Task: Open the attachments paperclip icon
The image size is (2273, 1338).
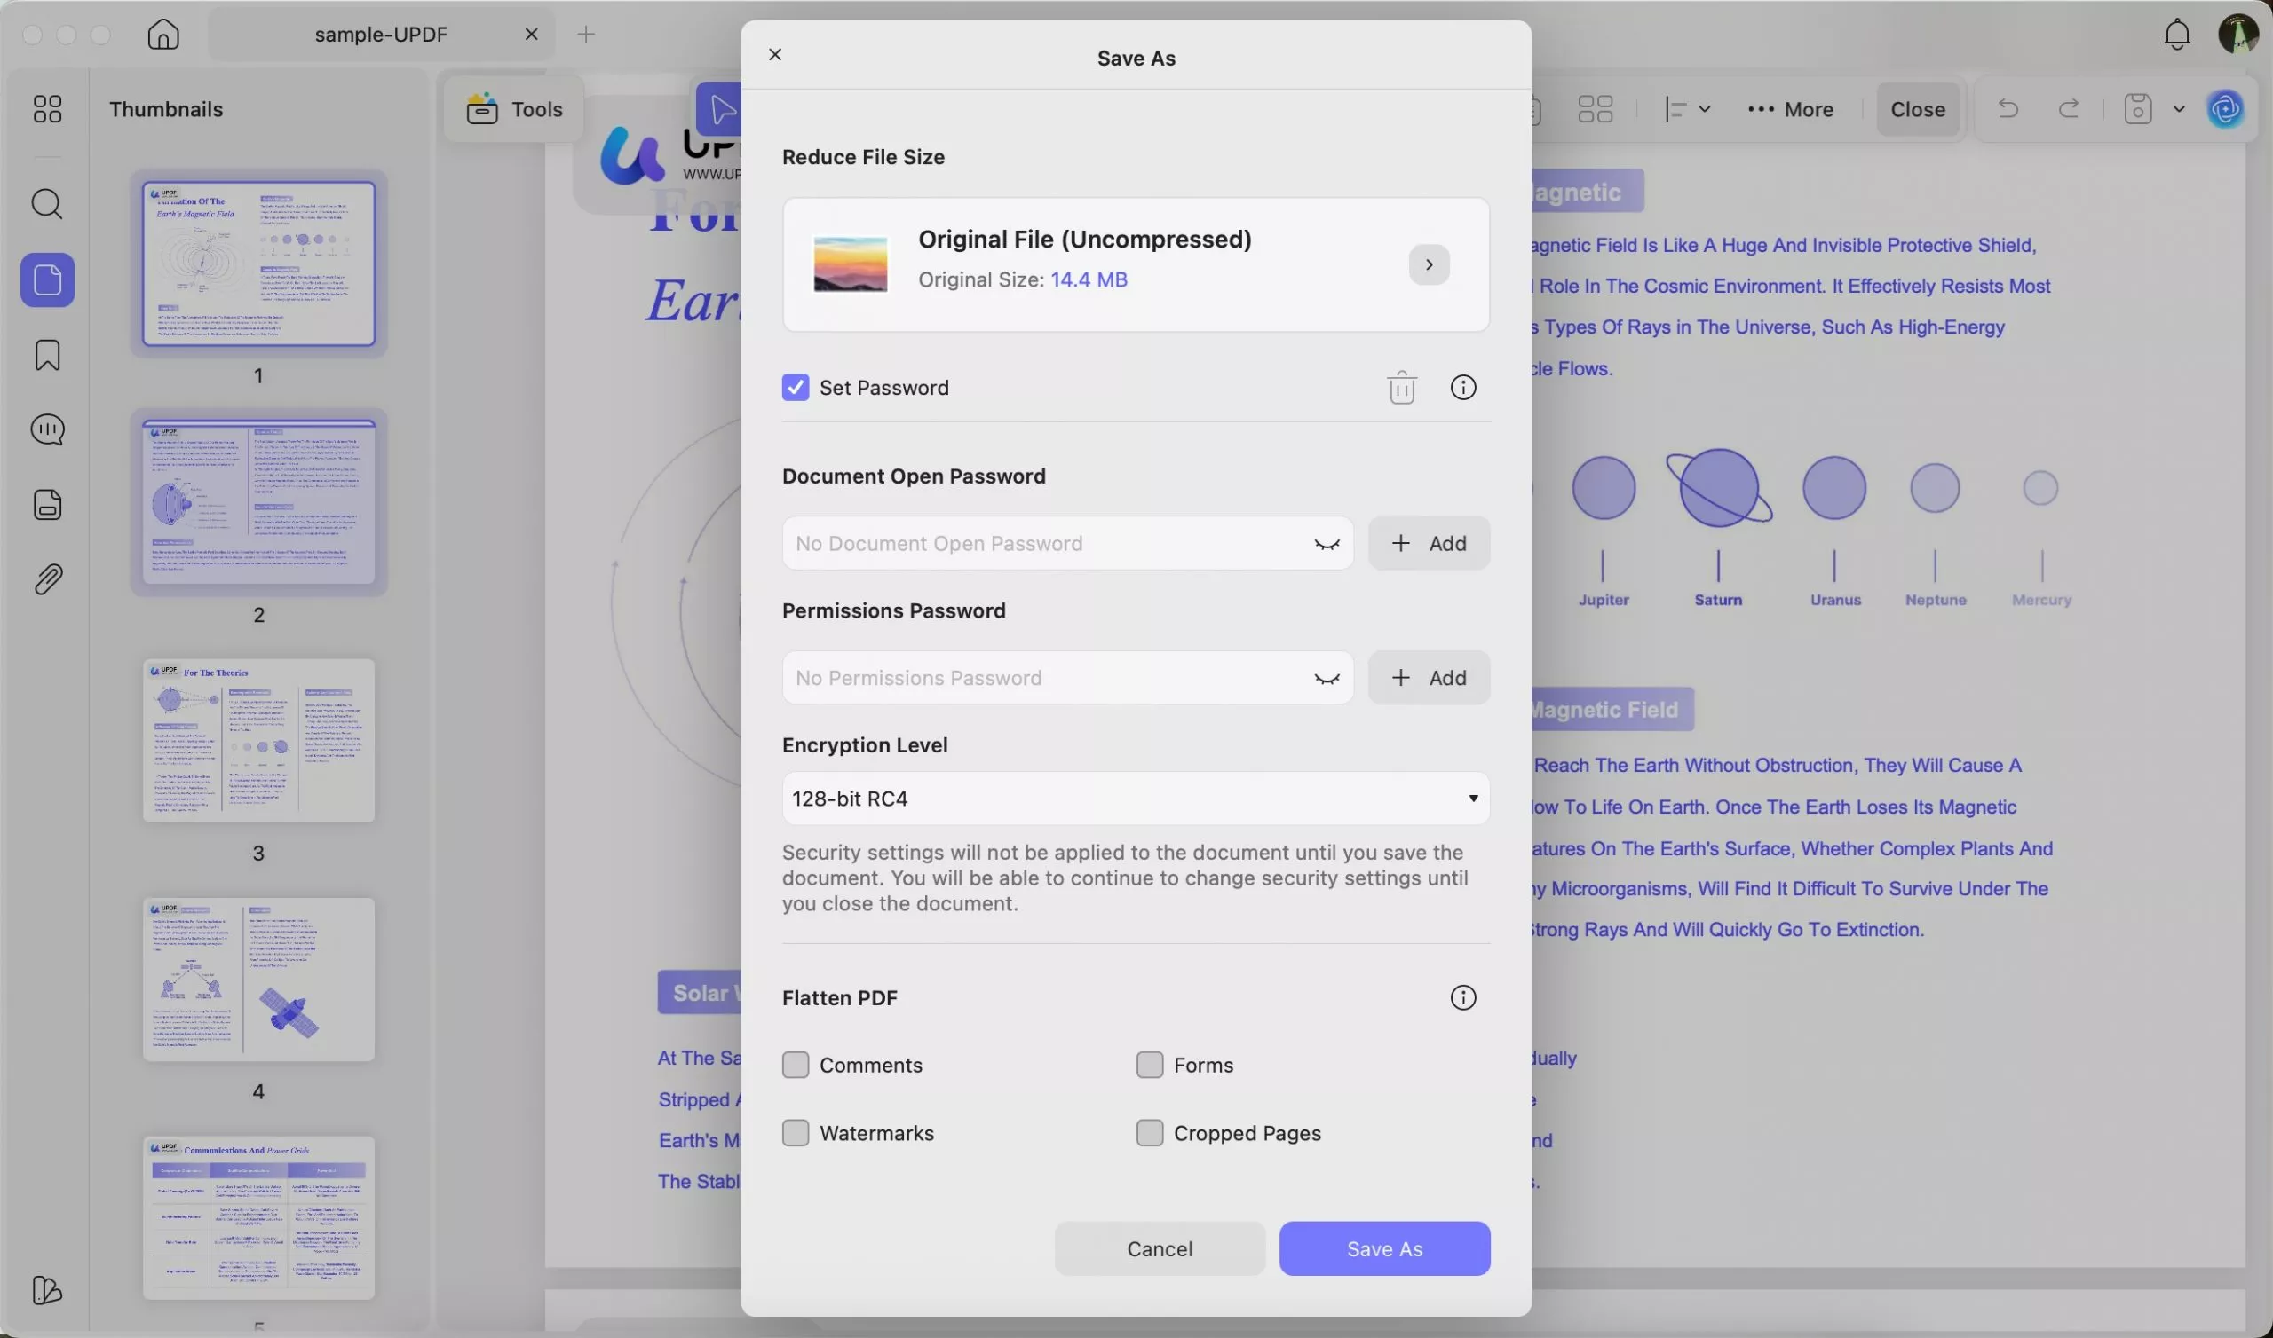Action: tap(47, 579)
